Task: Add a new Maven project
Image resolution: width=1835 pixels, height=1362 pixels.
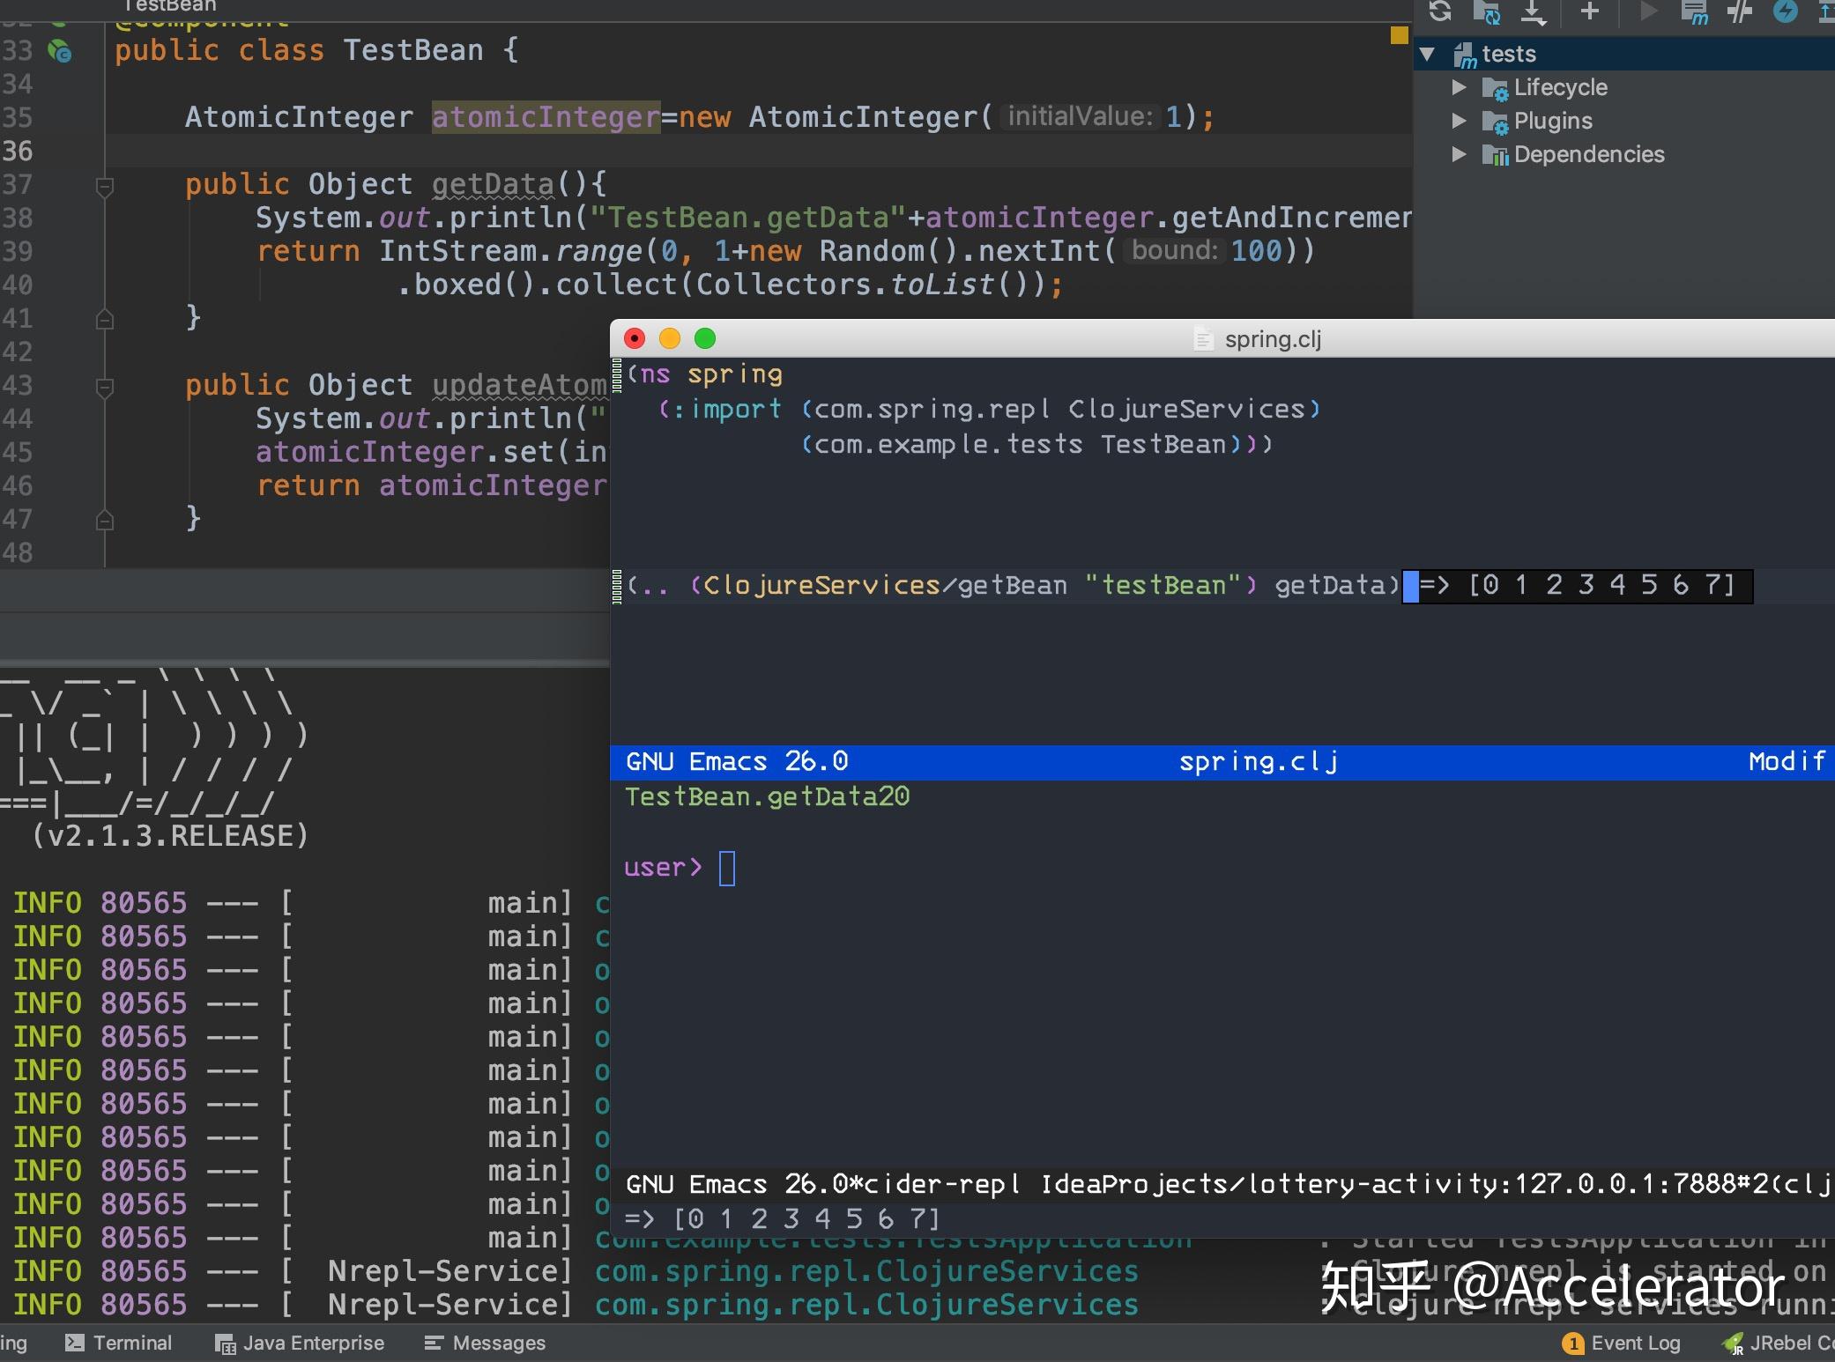Action: 1590,11
